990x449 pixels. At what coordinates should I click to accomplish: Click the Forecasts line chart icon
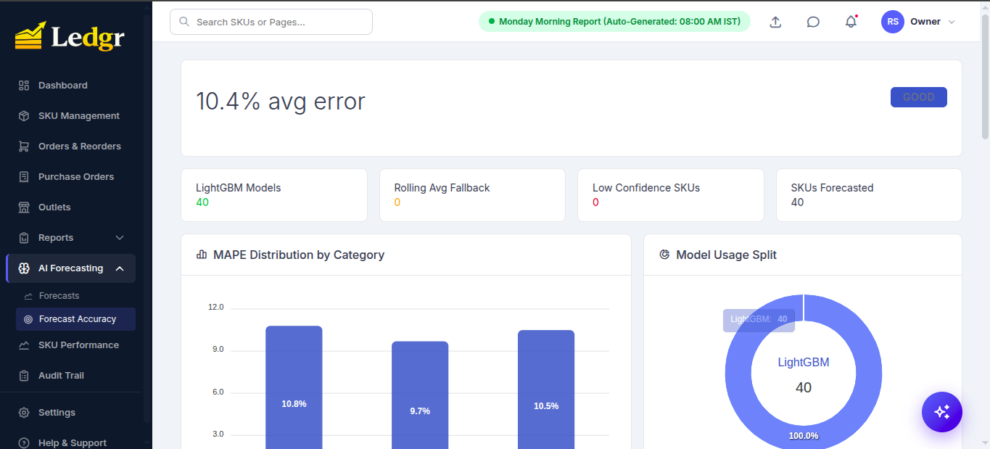[28, 296]
